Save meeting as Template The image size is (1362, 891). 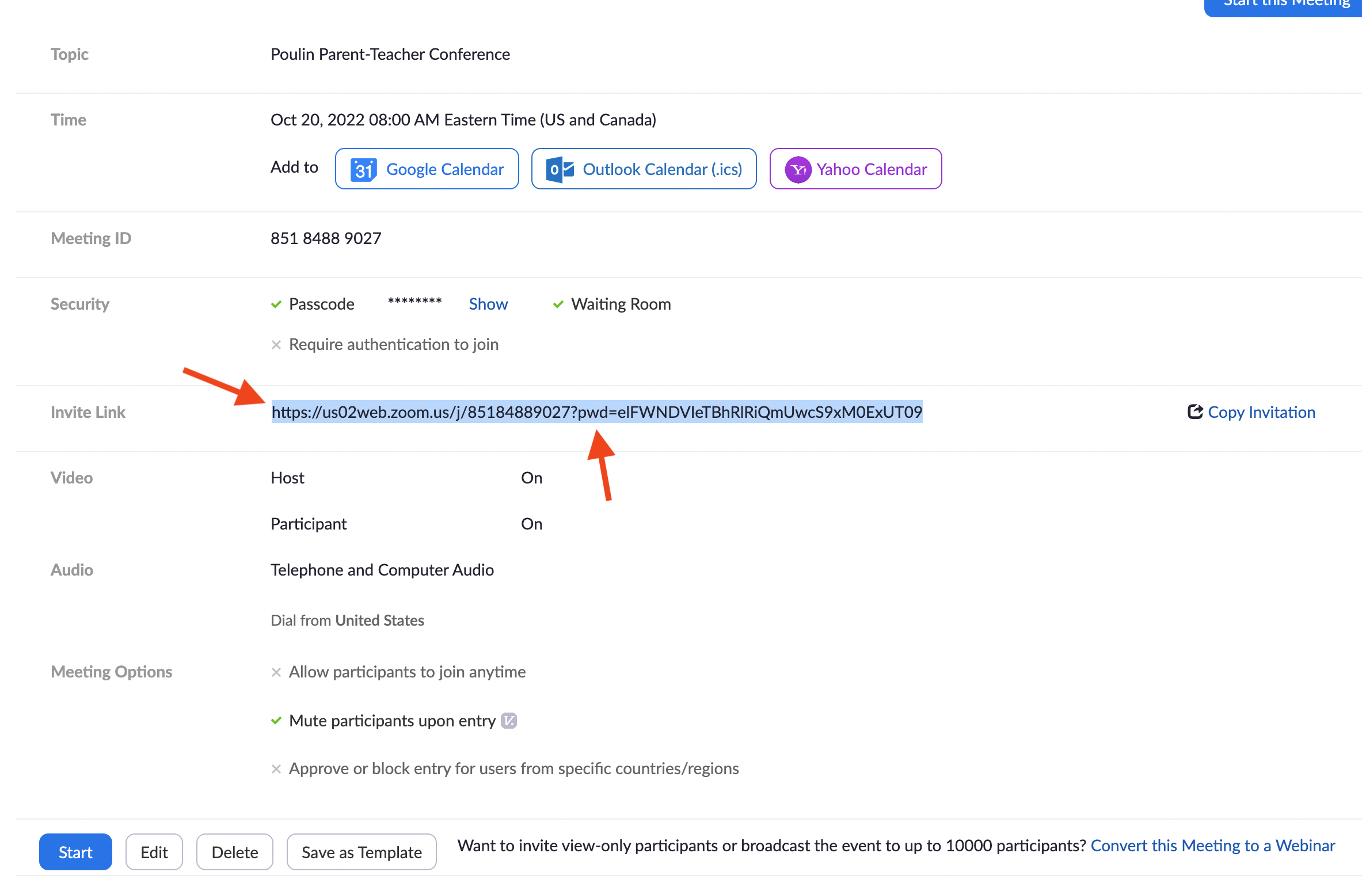click(362, 852)
